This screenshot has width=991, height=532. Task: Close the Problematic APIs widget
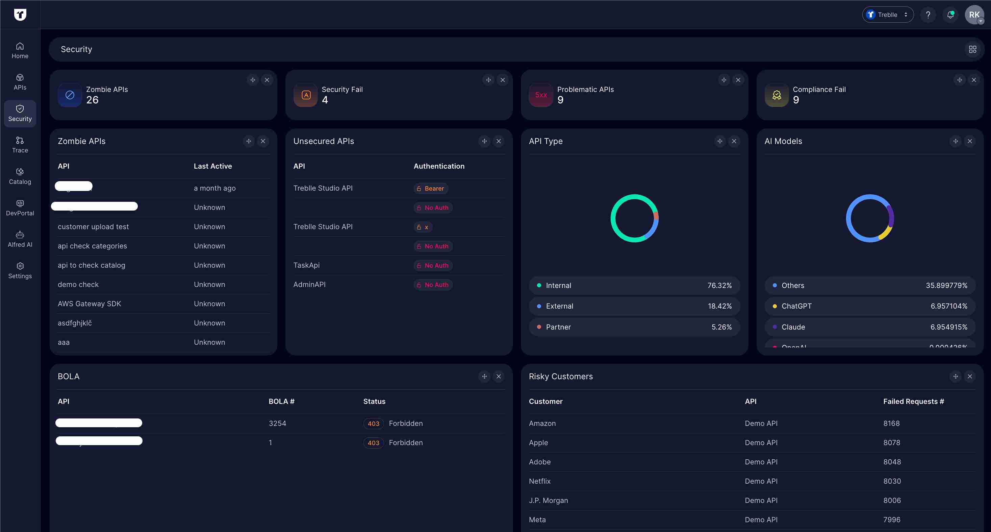(x=738, y=80)
